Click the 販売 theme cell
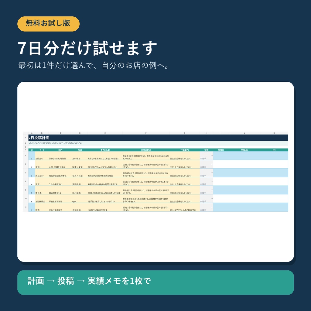 click(x=42, y=207)
